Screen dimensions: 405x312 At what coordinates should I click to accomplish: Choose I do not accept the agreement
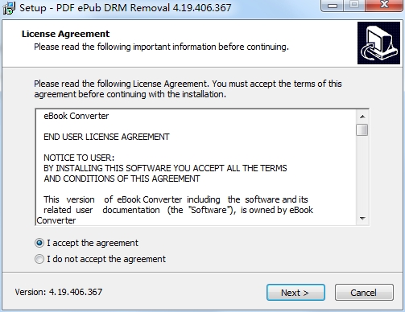[39, 259]
